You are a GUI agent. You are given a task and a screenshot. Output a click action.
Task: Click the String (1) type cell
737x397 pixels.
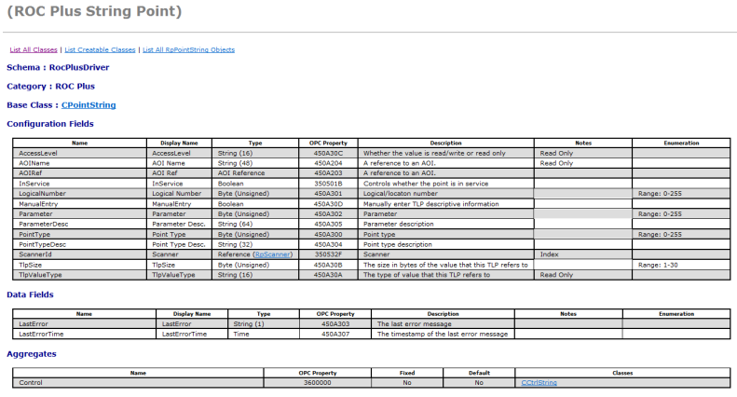[x=263, y=324]
